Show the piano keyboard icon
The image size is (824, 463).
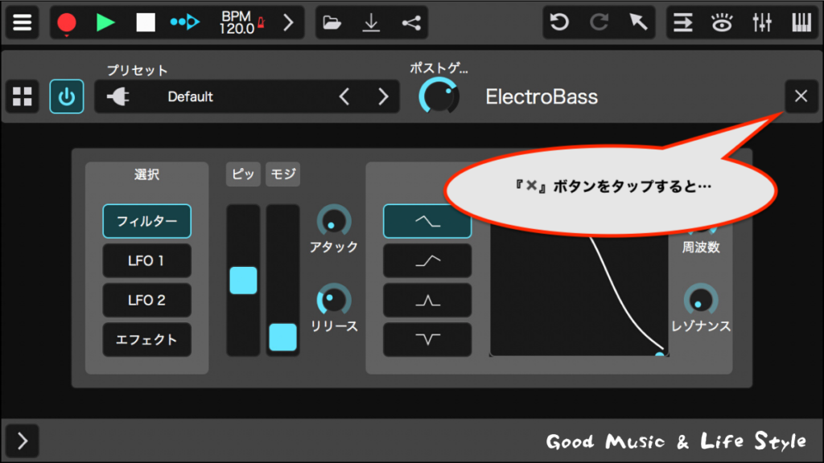point(801,23)
